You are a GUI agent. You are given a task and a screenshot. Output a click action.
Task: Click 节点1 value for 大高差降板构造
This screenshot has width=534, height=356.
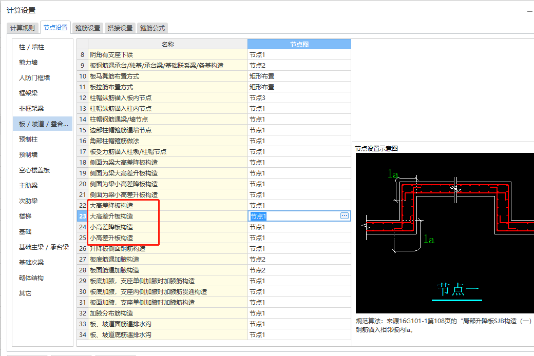click(x=299, y=206)
